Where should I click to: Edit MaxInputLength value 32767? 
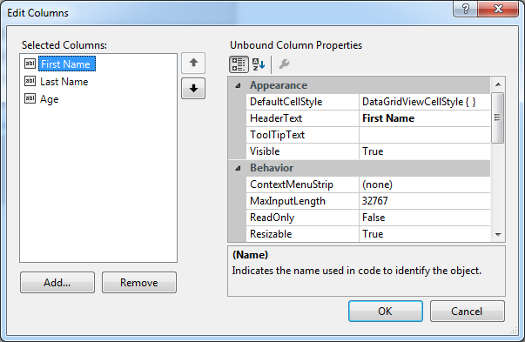tap(425, 201)
